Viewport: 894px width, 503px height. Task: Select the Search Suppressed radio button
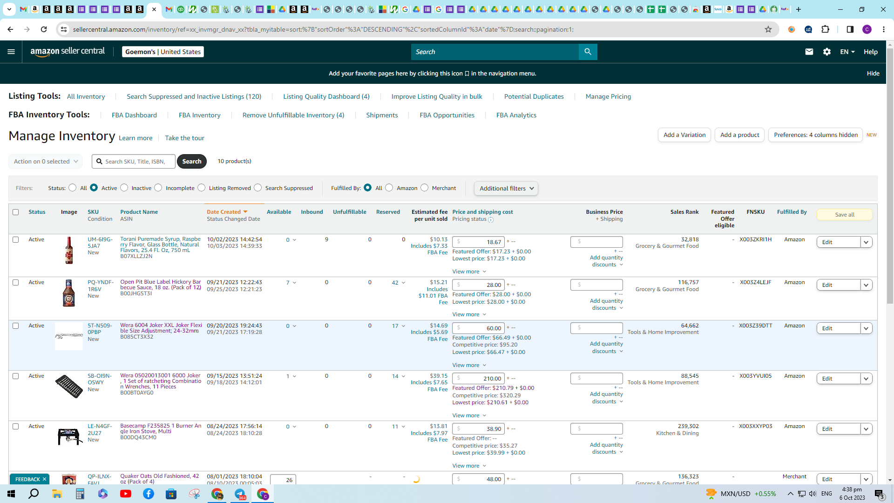click(x=258, y=188)
